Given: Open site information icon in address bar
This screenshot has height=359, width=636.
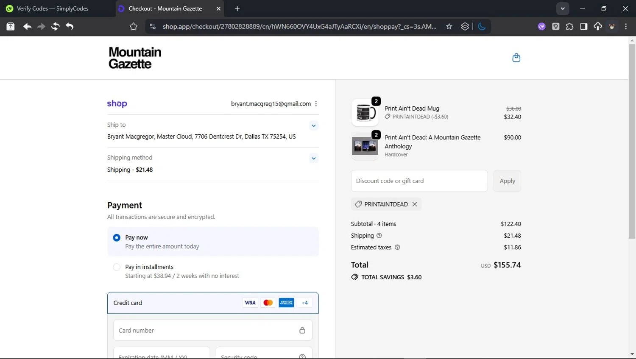Looking at the screenshot, I should (153, 27).
